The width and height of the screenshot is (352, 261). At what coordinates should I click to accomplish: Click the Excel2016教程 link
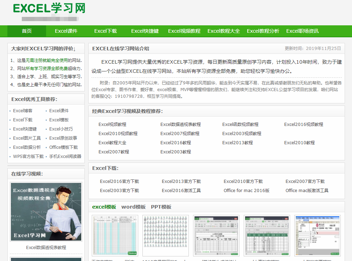(x=176, y=143)
